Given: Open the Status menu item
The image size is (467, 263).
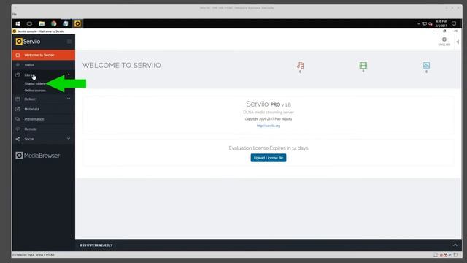Looking at the screenshot, I should coord(44,65).
